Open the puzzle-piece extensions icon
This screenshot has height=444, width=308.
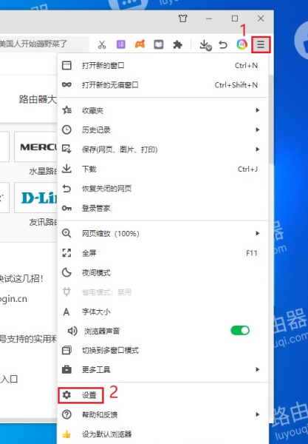177,44
